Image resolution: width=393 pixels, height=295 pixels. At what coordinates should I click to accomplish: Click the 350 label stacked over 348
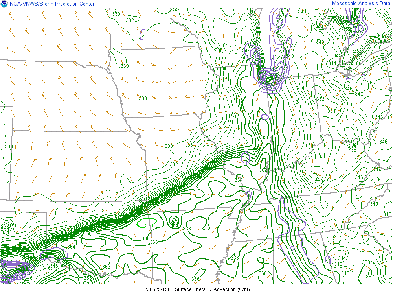pos(334,238)
